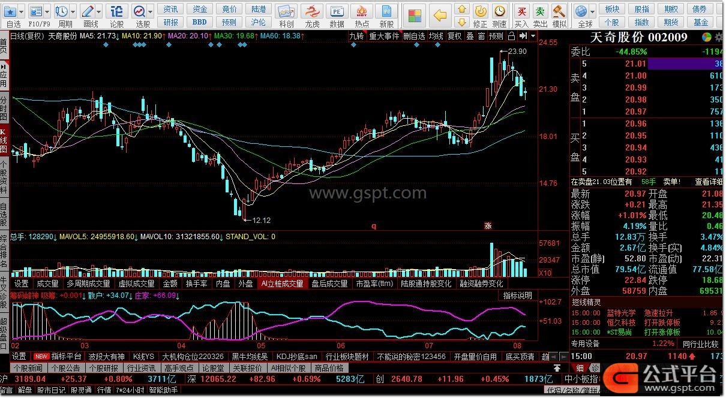Open the 论股 stock discussion icon
726x398 pixels.
coord(117,11)
